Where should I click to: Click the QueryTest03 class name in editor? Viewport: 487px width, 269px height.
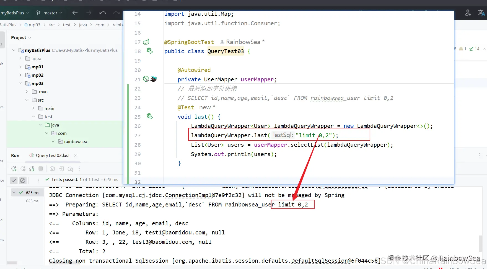coord(226,51)
